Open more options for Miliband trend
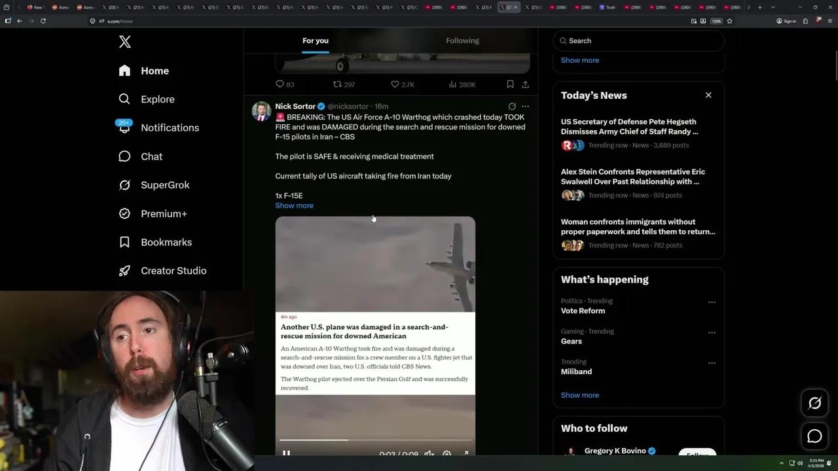This screenshot has height=471, width=838. [712, 363]
